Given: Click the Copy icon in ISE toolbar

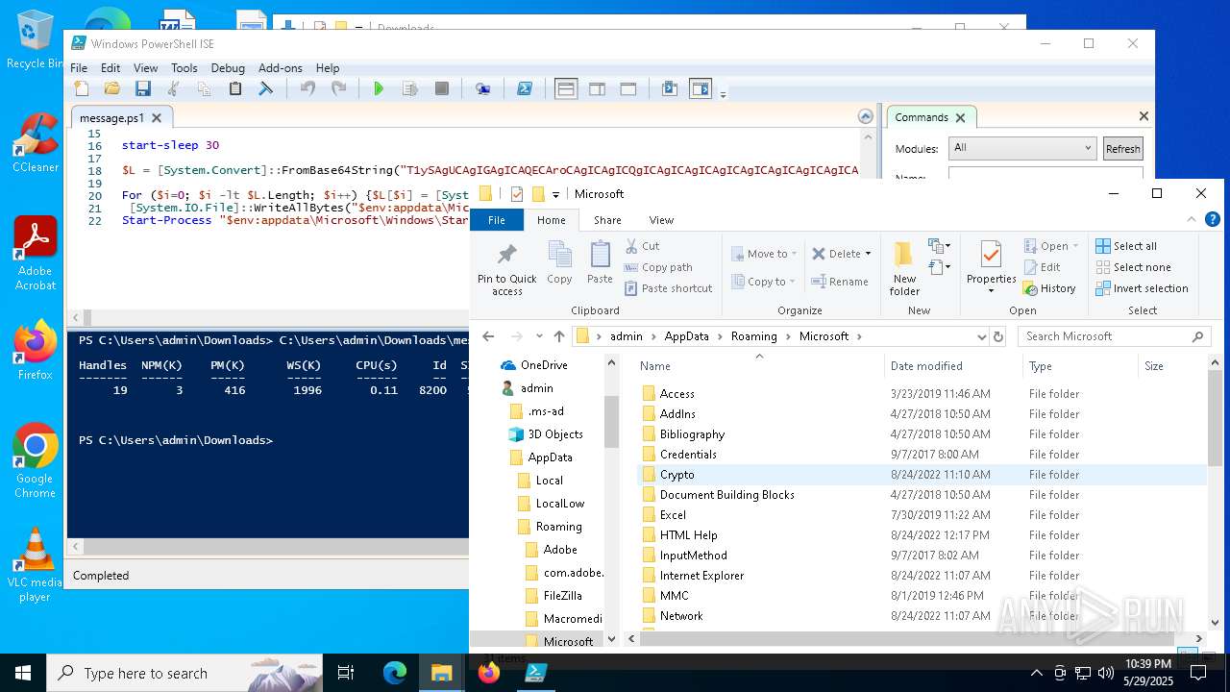Looking at the screenshot, I should (204, 88).
